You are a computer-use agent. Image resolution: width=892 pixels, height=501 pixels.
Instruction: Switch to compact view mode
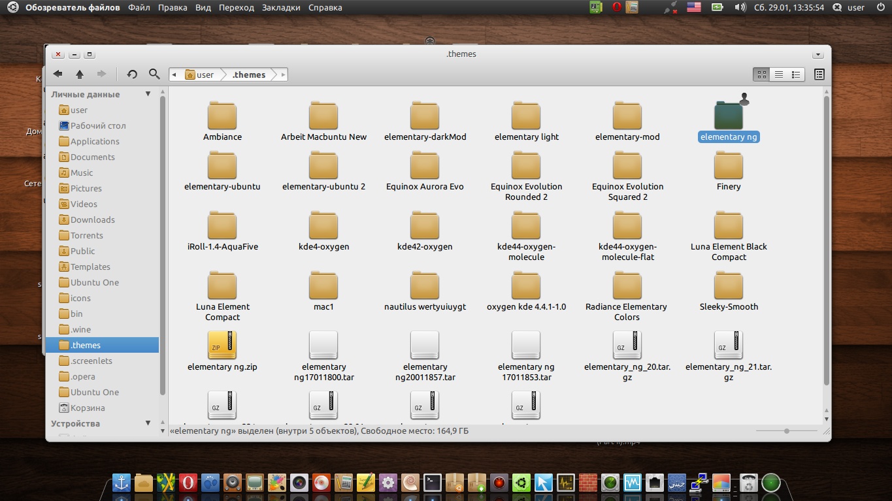pyautogui.click(x=796, y=74)
